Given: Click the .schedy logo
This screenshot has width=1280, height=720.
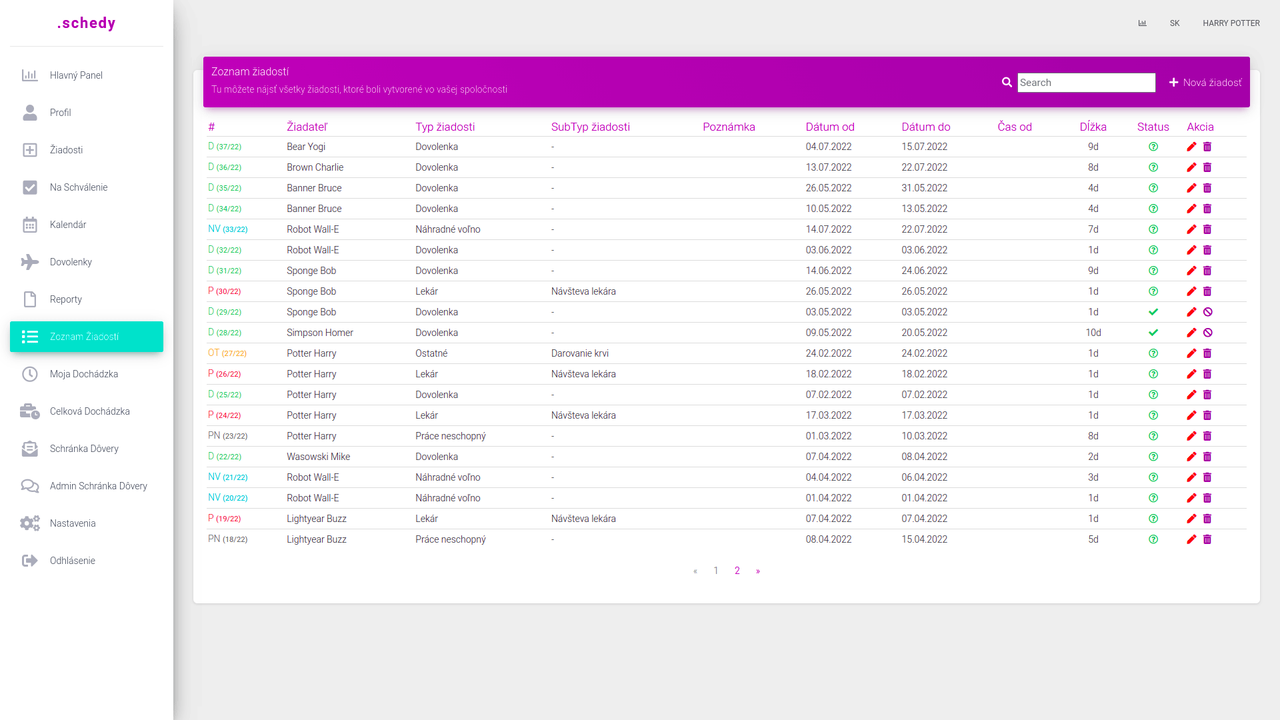Looking at the screenshot, I should [87, 23].
